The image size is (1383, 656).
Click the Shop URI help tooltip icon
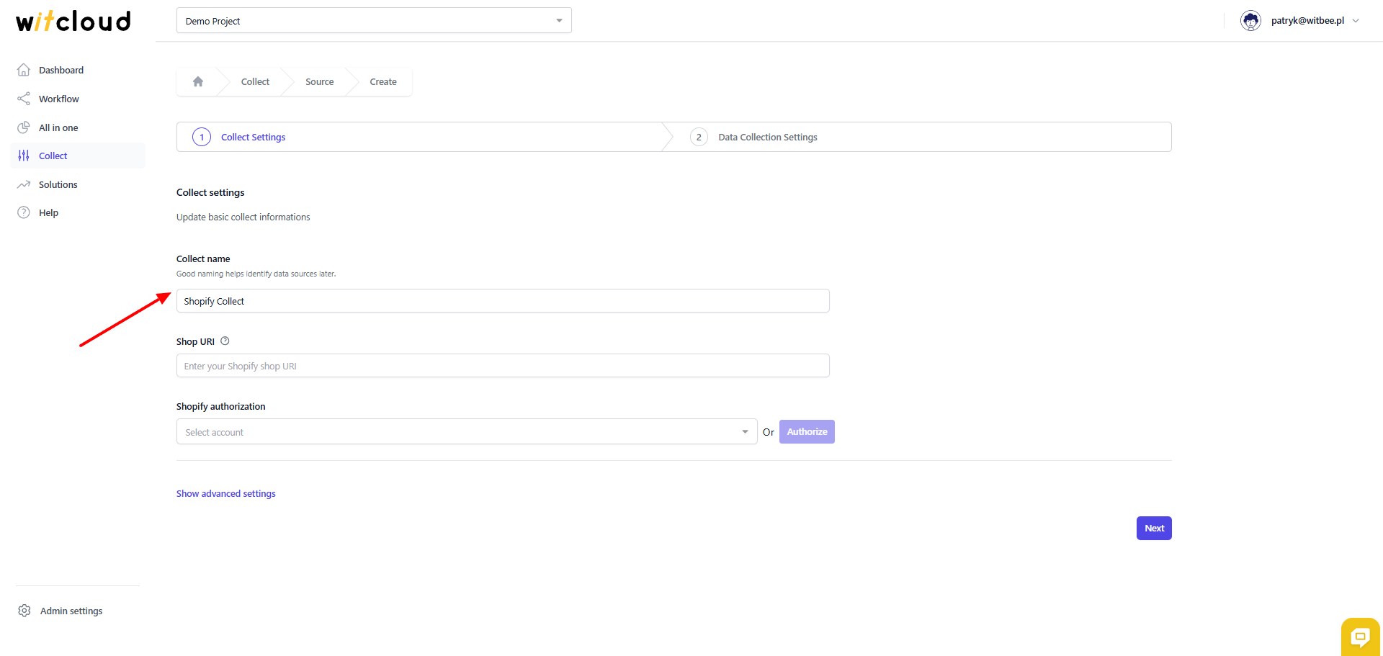pos(225,341)
